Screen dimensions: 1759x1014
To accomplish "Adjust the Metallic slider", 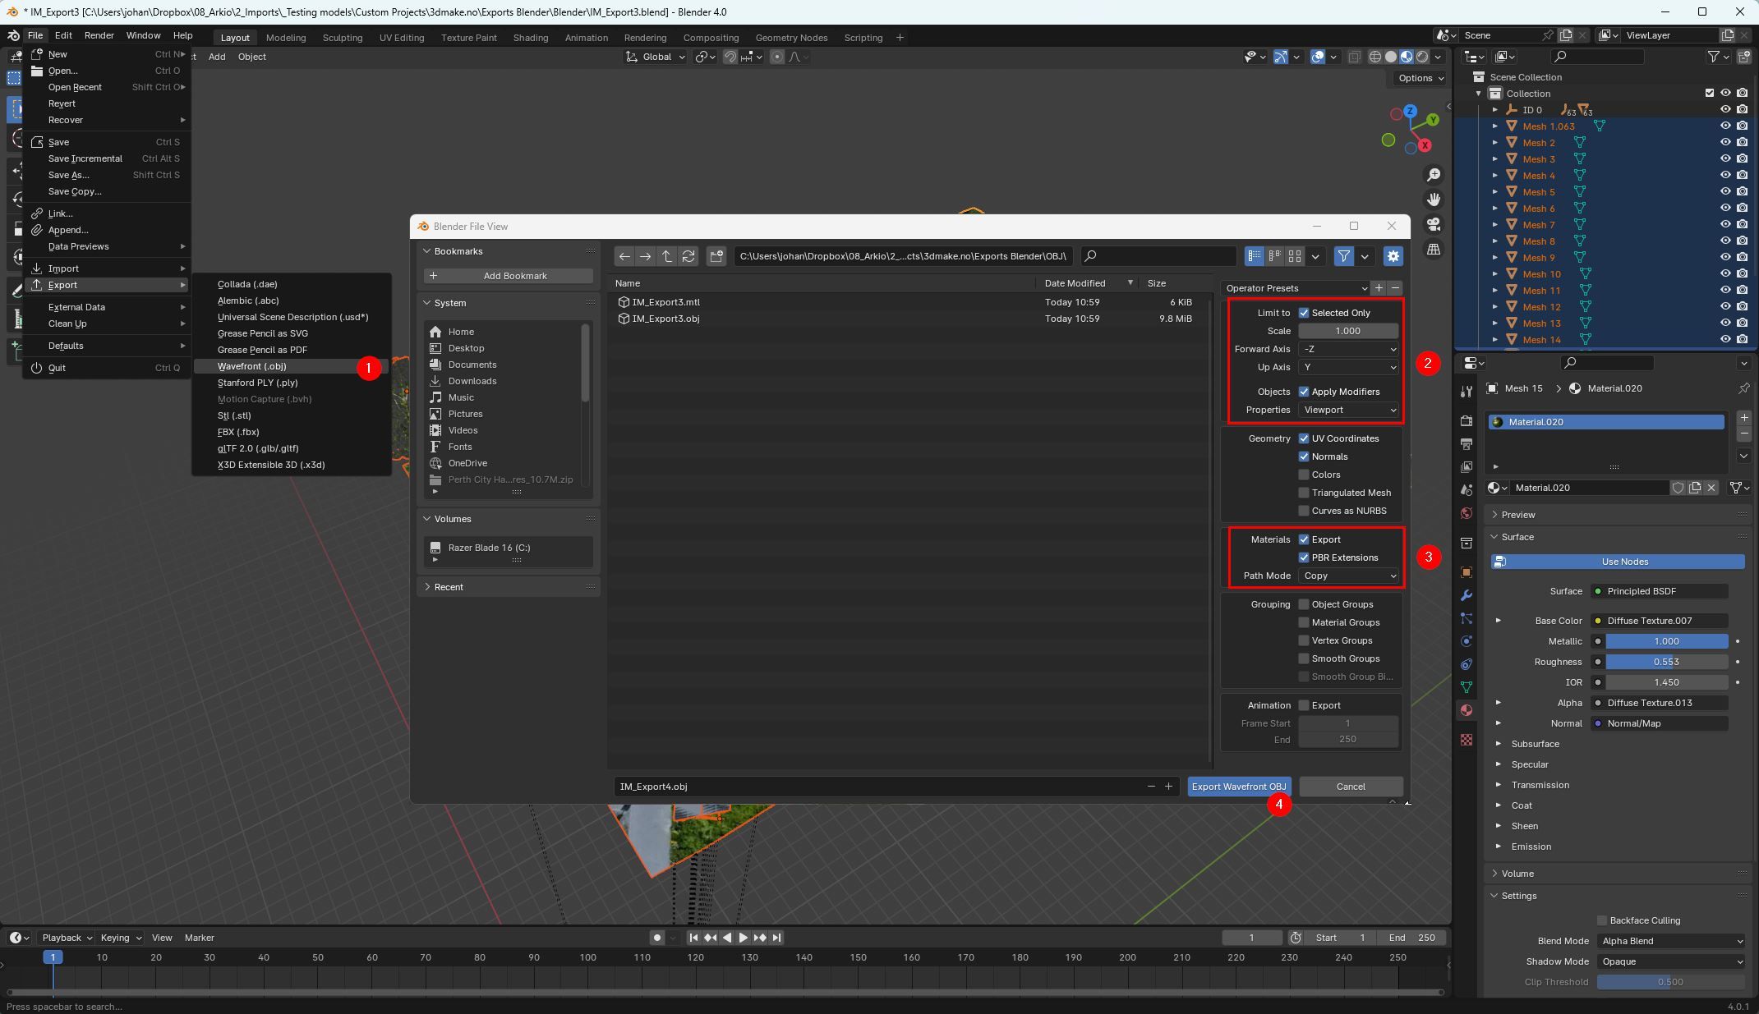I will [1666, 641].
